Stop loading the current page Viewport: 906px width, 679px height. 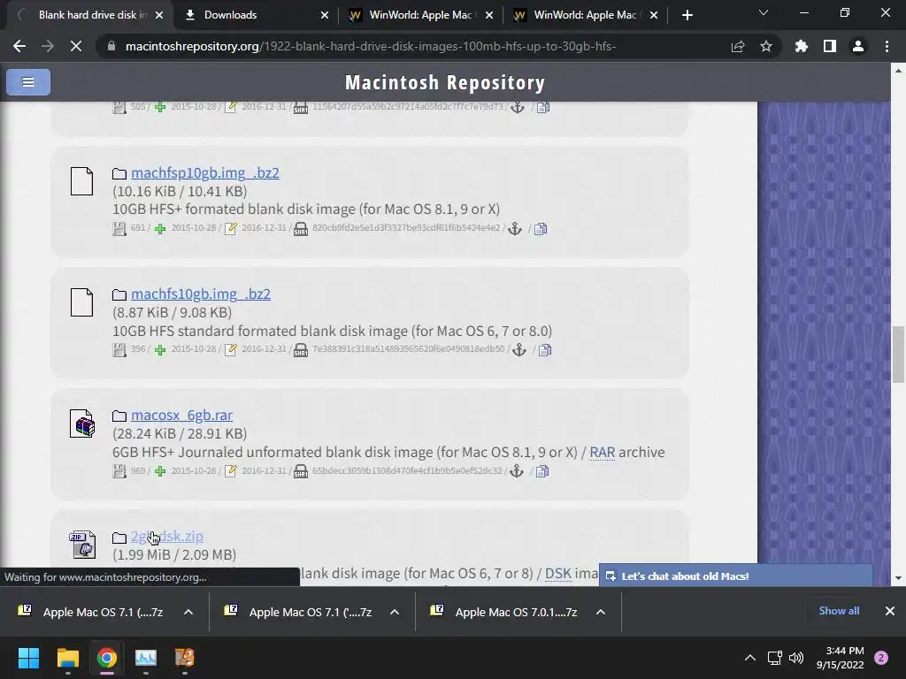click(x=76, y=46)
